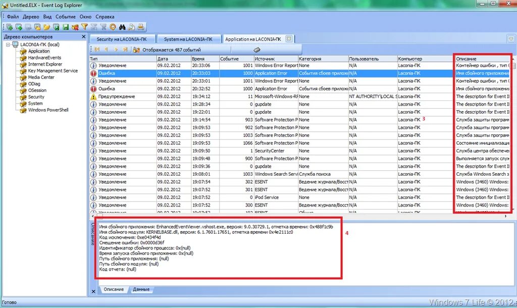Jump to the last event navigation arrow
Viewport: 517px width, 308px height.
(x=125, y=49)
